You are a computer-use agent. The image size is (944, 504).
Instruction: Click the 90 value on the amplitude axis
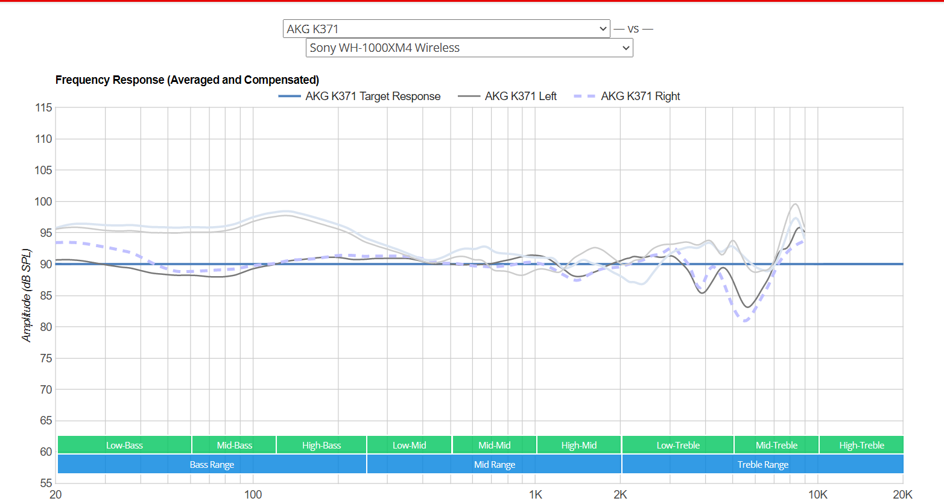[x=46, y=264]
